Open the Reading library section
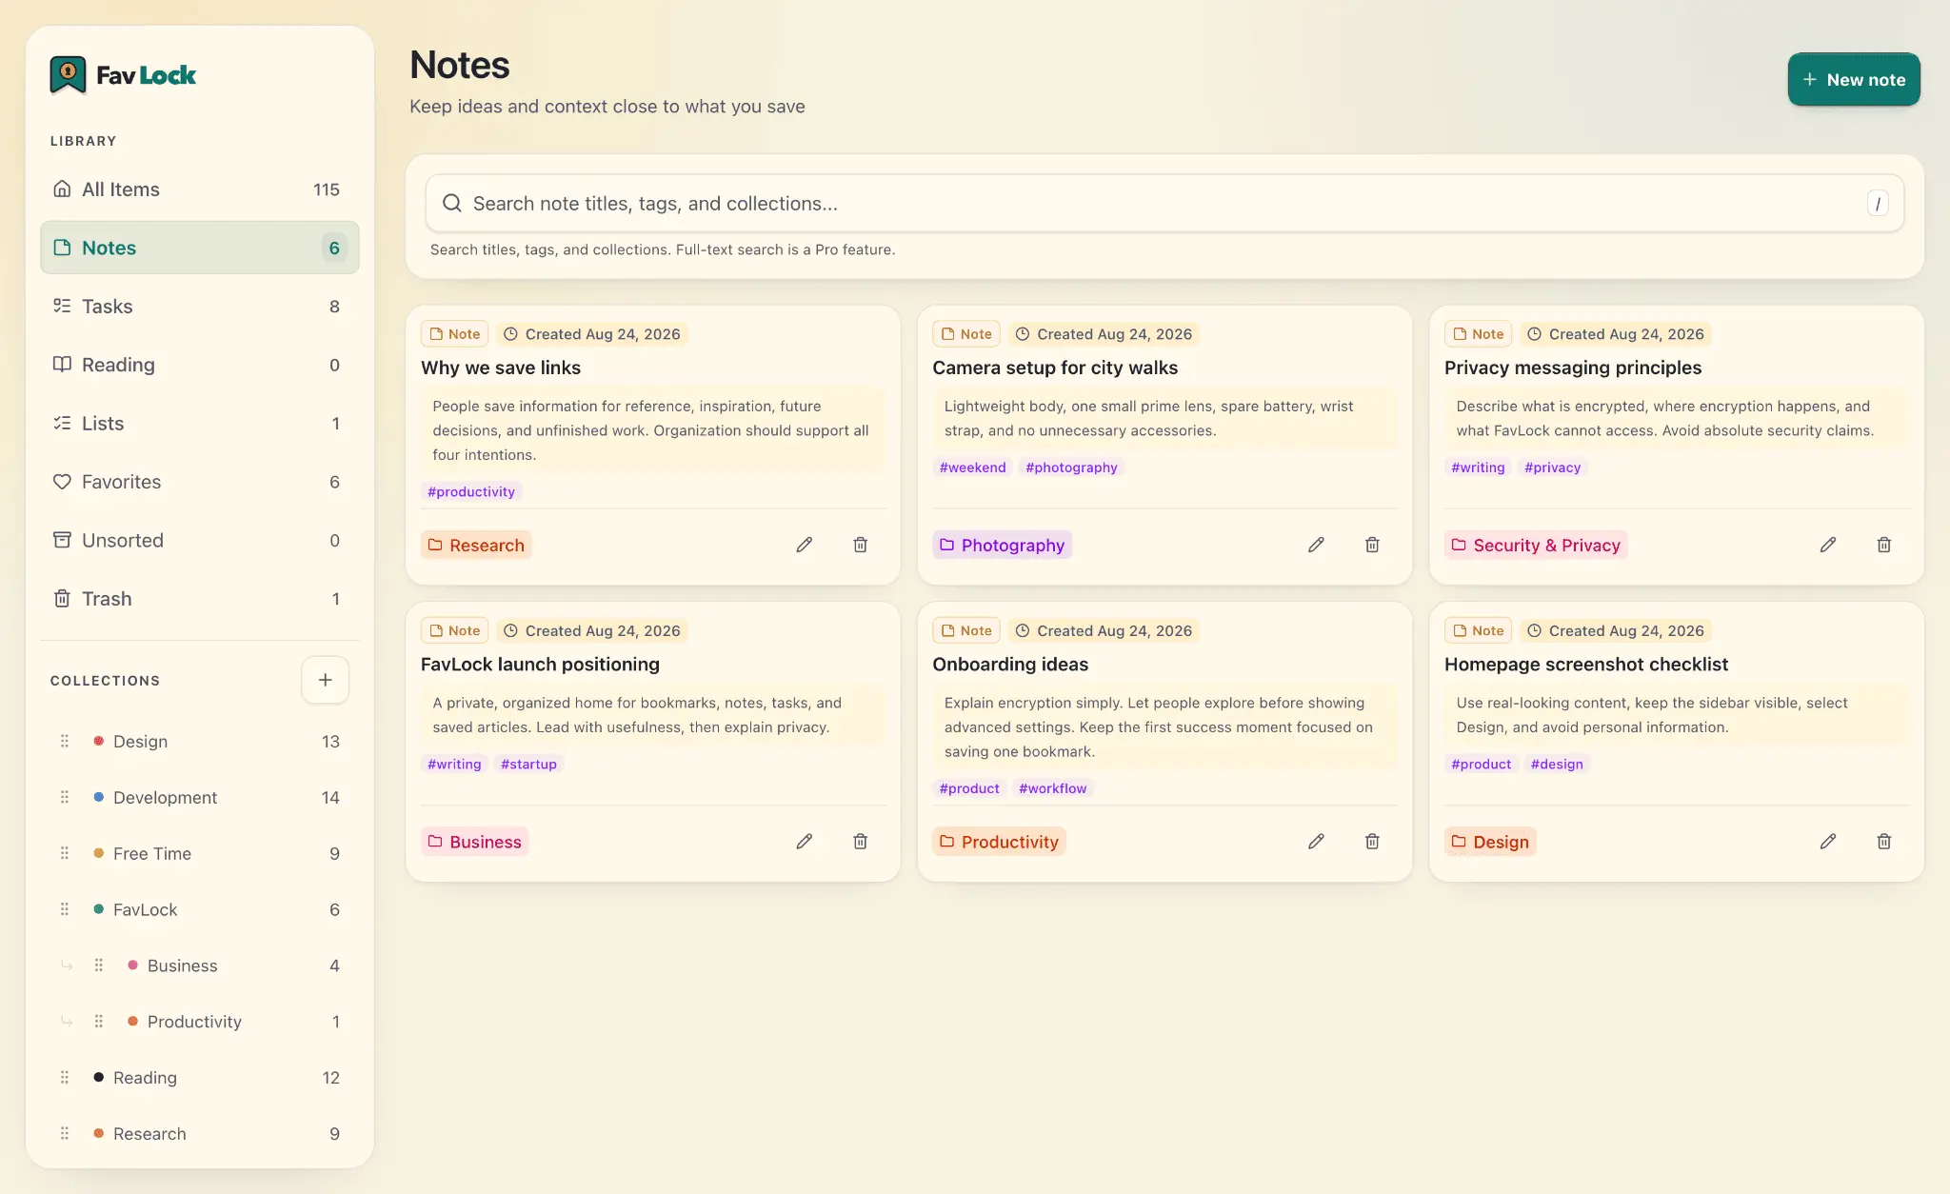1950x1194 pixels. click(x=200, y=365)
